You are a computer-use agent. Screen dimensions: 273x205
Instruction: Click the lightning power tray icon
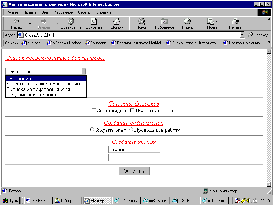click(x=243, y=201)
